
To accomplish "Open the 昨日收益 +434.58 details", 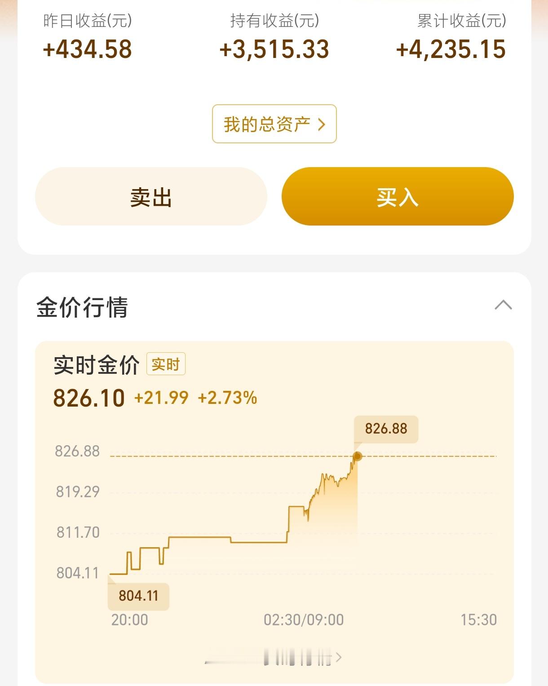I will (x=88, y=37).
